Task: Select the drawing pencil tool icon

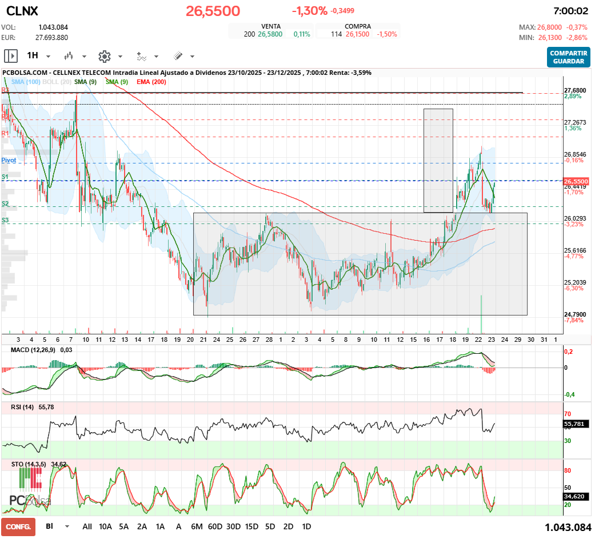Action: [179, 56]
